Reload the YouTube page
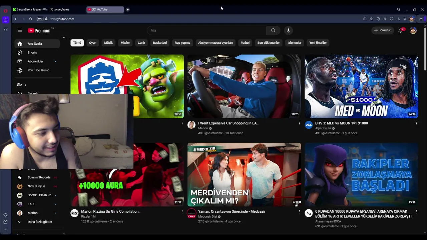 (x=31, y=19)
